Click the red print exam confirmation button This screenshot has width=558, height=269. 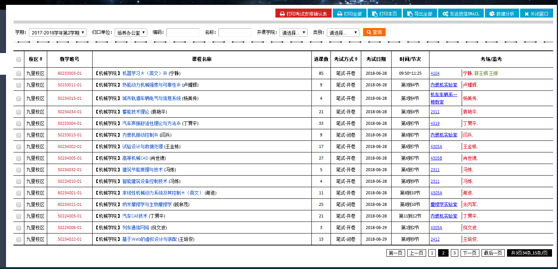(x=303, y=13)
